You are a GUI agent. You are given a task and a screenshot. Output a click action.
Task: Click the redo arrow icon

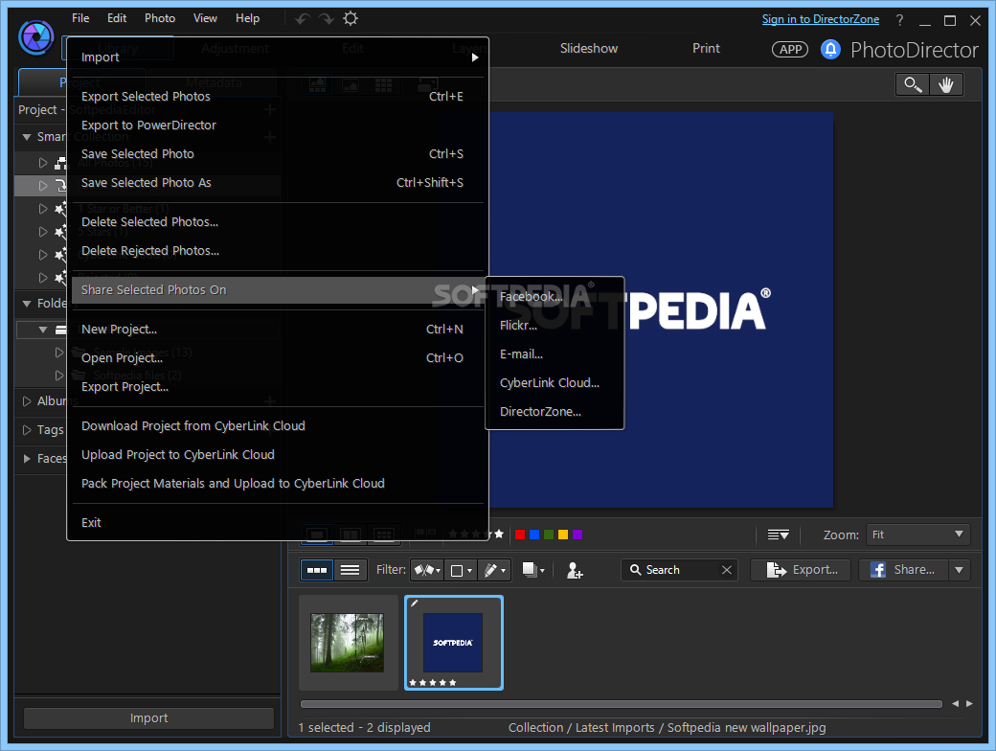(x=327, y=19)
